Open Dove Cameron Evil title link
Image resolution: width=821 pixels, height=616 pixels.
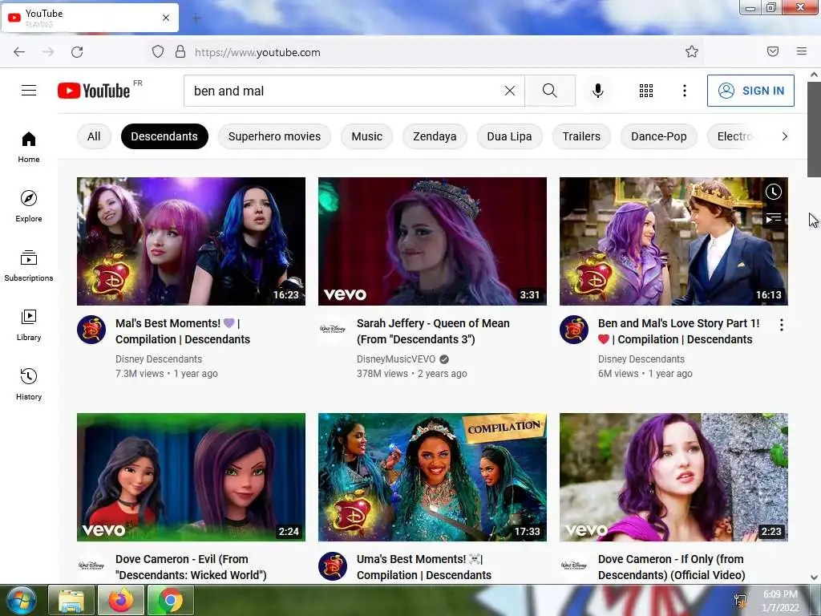tap(191, 567)
